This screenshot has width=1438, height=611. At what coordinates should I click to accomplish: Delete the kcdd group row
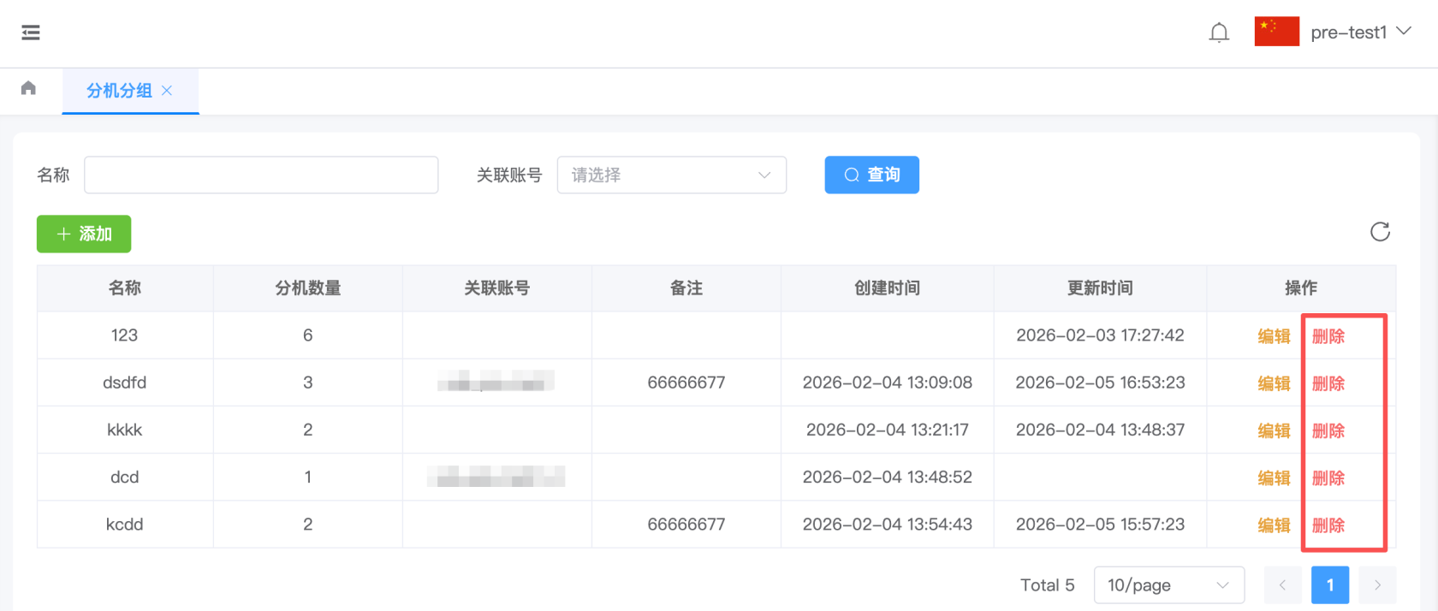click(1328, 525)
